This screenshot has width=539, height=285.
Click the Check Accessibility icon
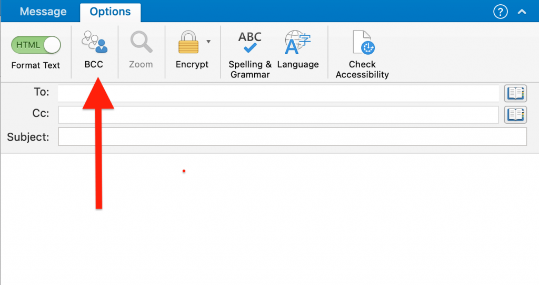click(362, 43)
